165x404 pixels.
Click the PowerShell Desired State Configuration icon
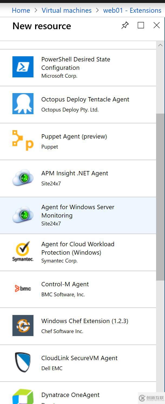point(23,67)
